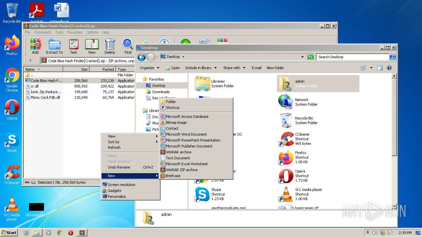Click the Explorer back arrow button
The width and height of the screenshot is (422, 237).
pyautogui.click(x=142, y=57)
